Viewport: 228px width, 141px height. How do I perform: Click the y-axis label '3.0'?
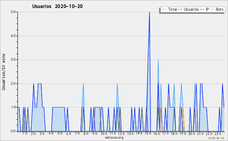click(13, 59)
